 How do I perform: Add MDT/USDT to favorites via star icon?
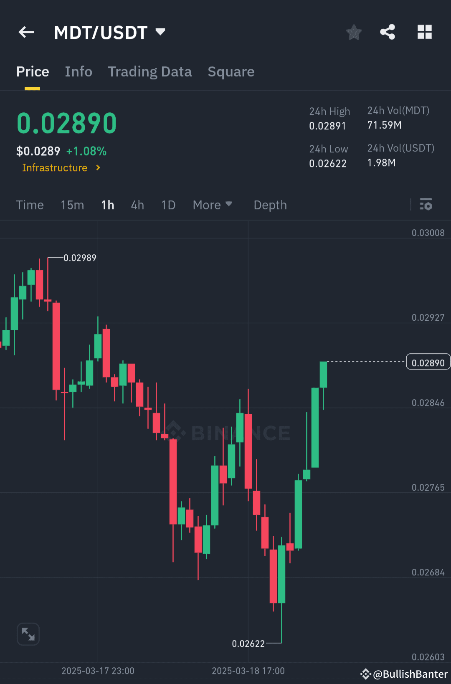tap(354, 32)
